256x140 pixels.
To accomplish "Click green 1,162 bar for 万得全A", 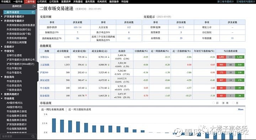I will [x=240, y=57].
